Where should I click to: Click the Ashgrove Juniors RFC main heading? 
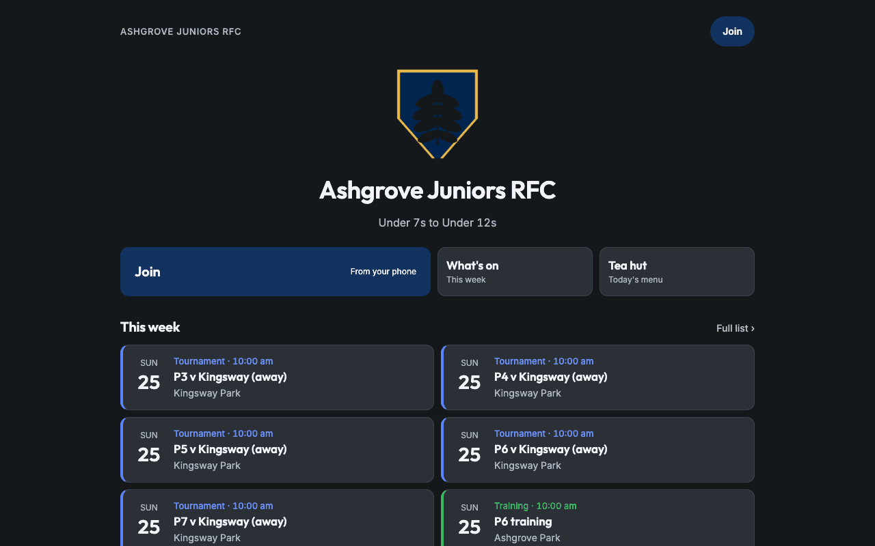(x=437, y=190)
